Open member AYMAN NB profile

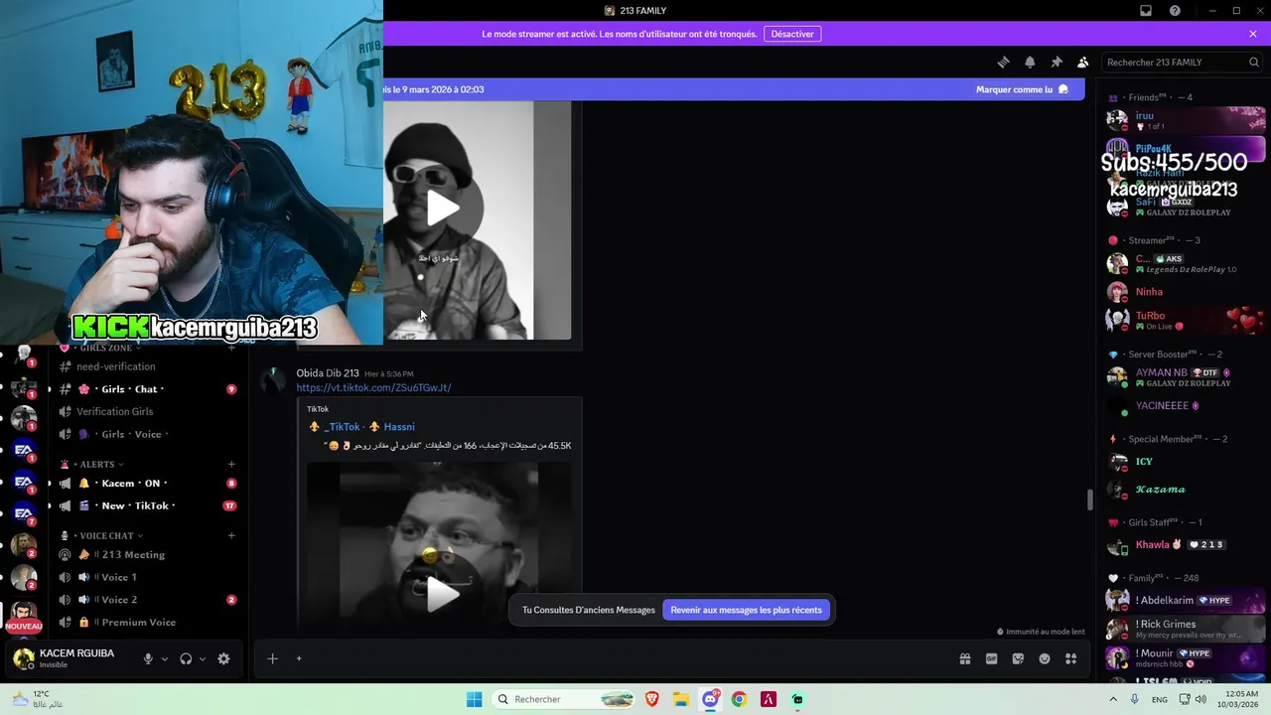[1185, 377]
